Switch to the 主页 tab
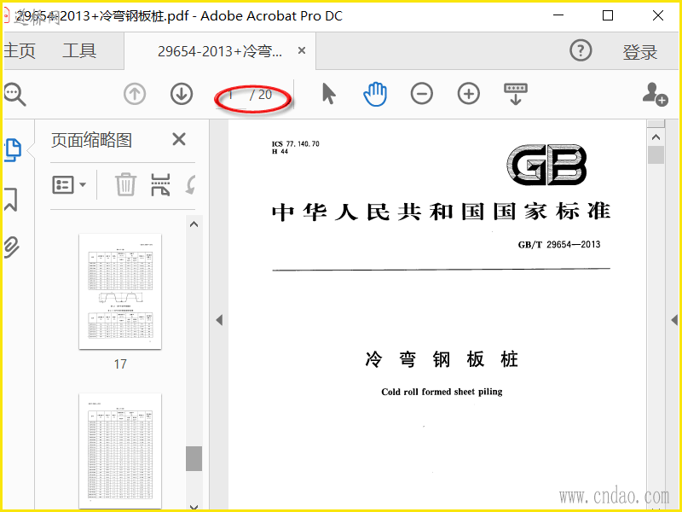Image resolution: width=682 pixels, height=512 pixels. (x=20, y=50)
